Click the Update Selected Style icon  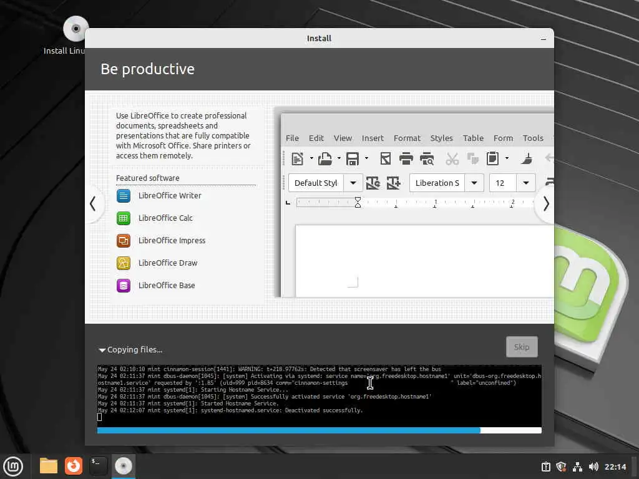coord(373,183)
